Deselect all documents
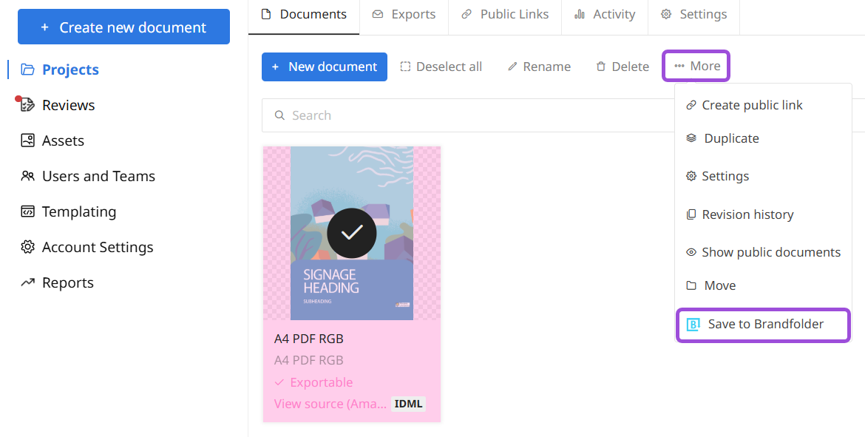This screenshot has width=865, height=437. point(441,67)
